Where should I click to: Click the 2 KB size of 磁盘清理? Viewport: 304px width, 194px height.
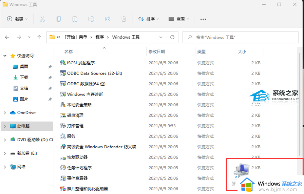click(x=256, y=115)
